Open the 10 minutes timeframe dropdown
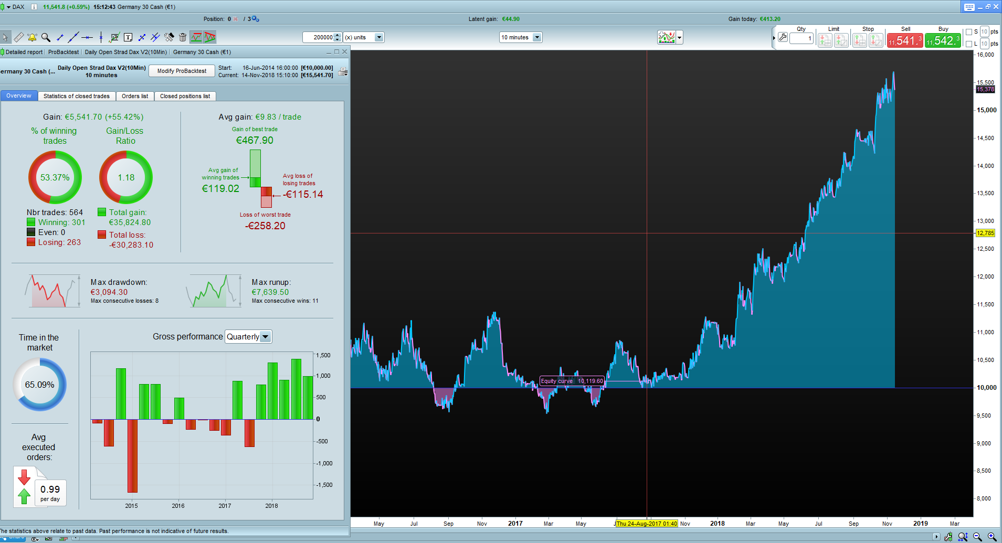 [x=536, y=37]
